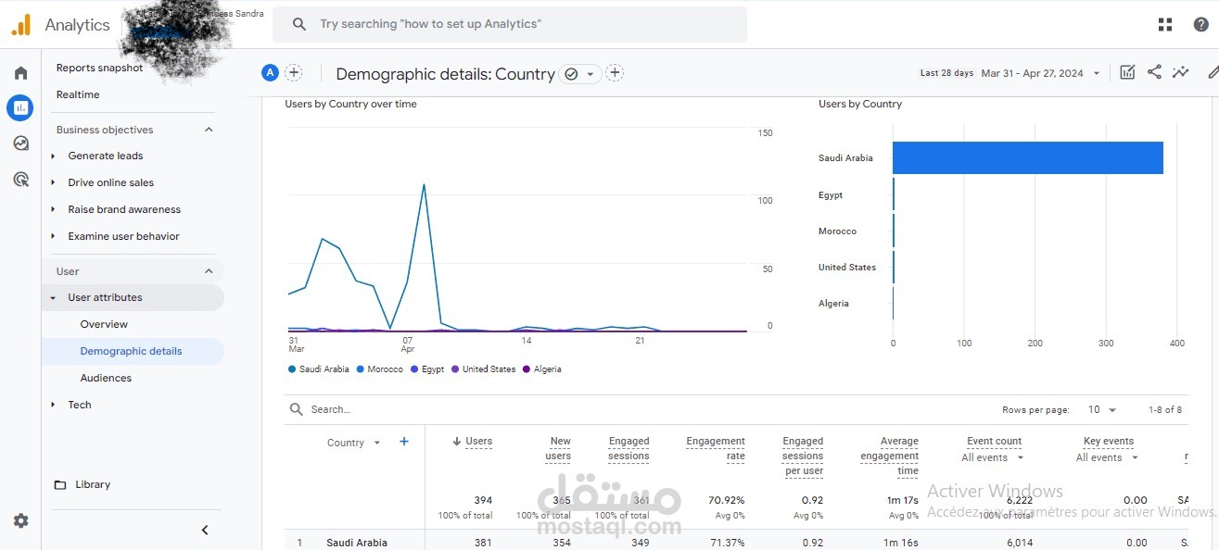1219x550 pixels.
Task: Open the Google apps grid icon
Action: 1165,25
